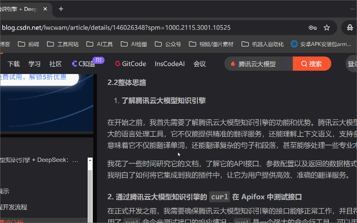Click the curl code tag in heading
The height and width of the screenshot is (223, 357).
pos(219,197)
